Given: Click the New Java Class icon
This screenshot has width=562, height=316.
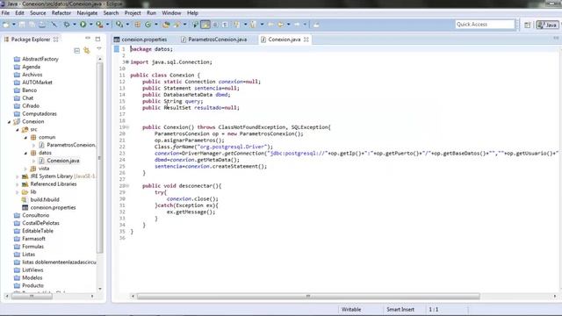Looking at the screenshot, I should pyautogui.click(x=148, y=25).
